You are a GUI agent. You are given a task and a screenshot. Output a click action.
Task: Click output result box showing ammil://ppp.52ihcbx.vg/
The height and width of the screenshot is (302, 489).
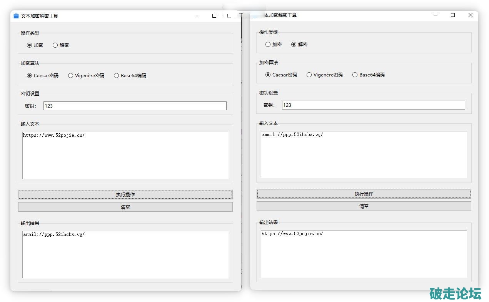pos(125,254)
